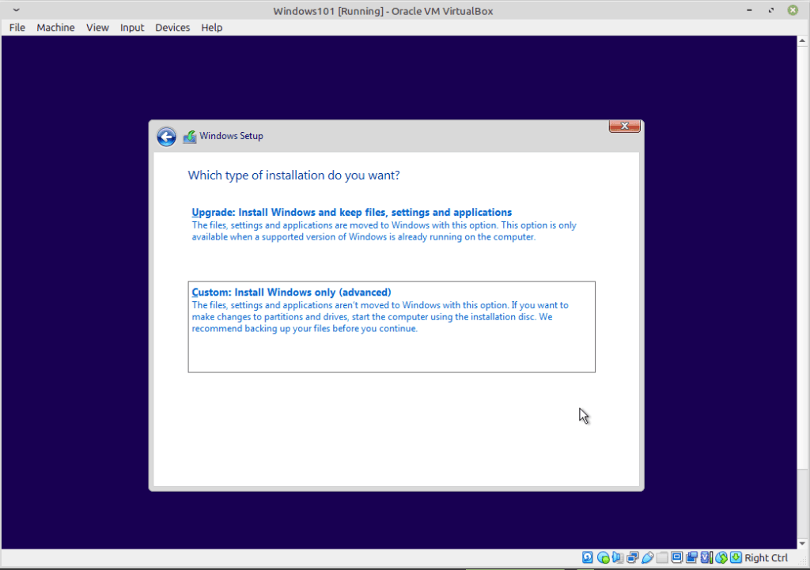Image resolution: width=810 pixels, height=570 pixels.
Task: Open the VirtualBox window menu chevron
Action: click(x=16, y=10)
